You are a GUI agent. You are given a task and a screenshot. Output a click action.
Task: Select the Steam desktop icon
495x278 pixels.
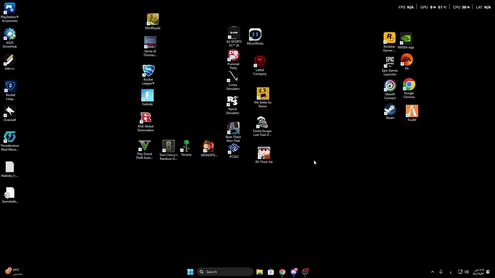coord(390,112)
